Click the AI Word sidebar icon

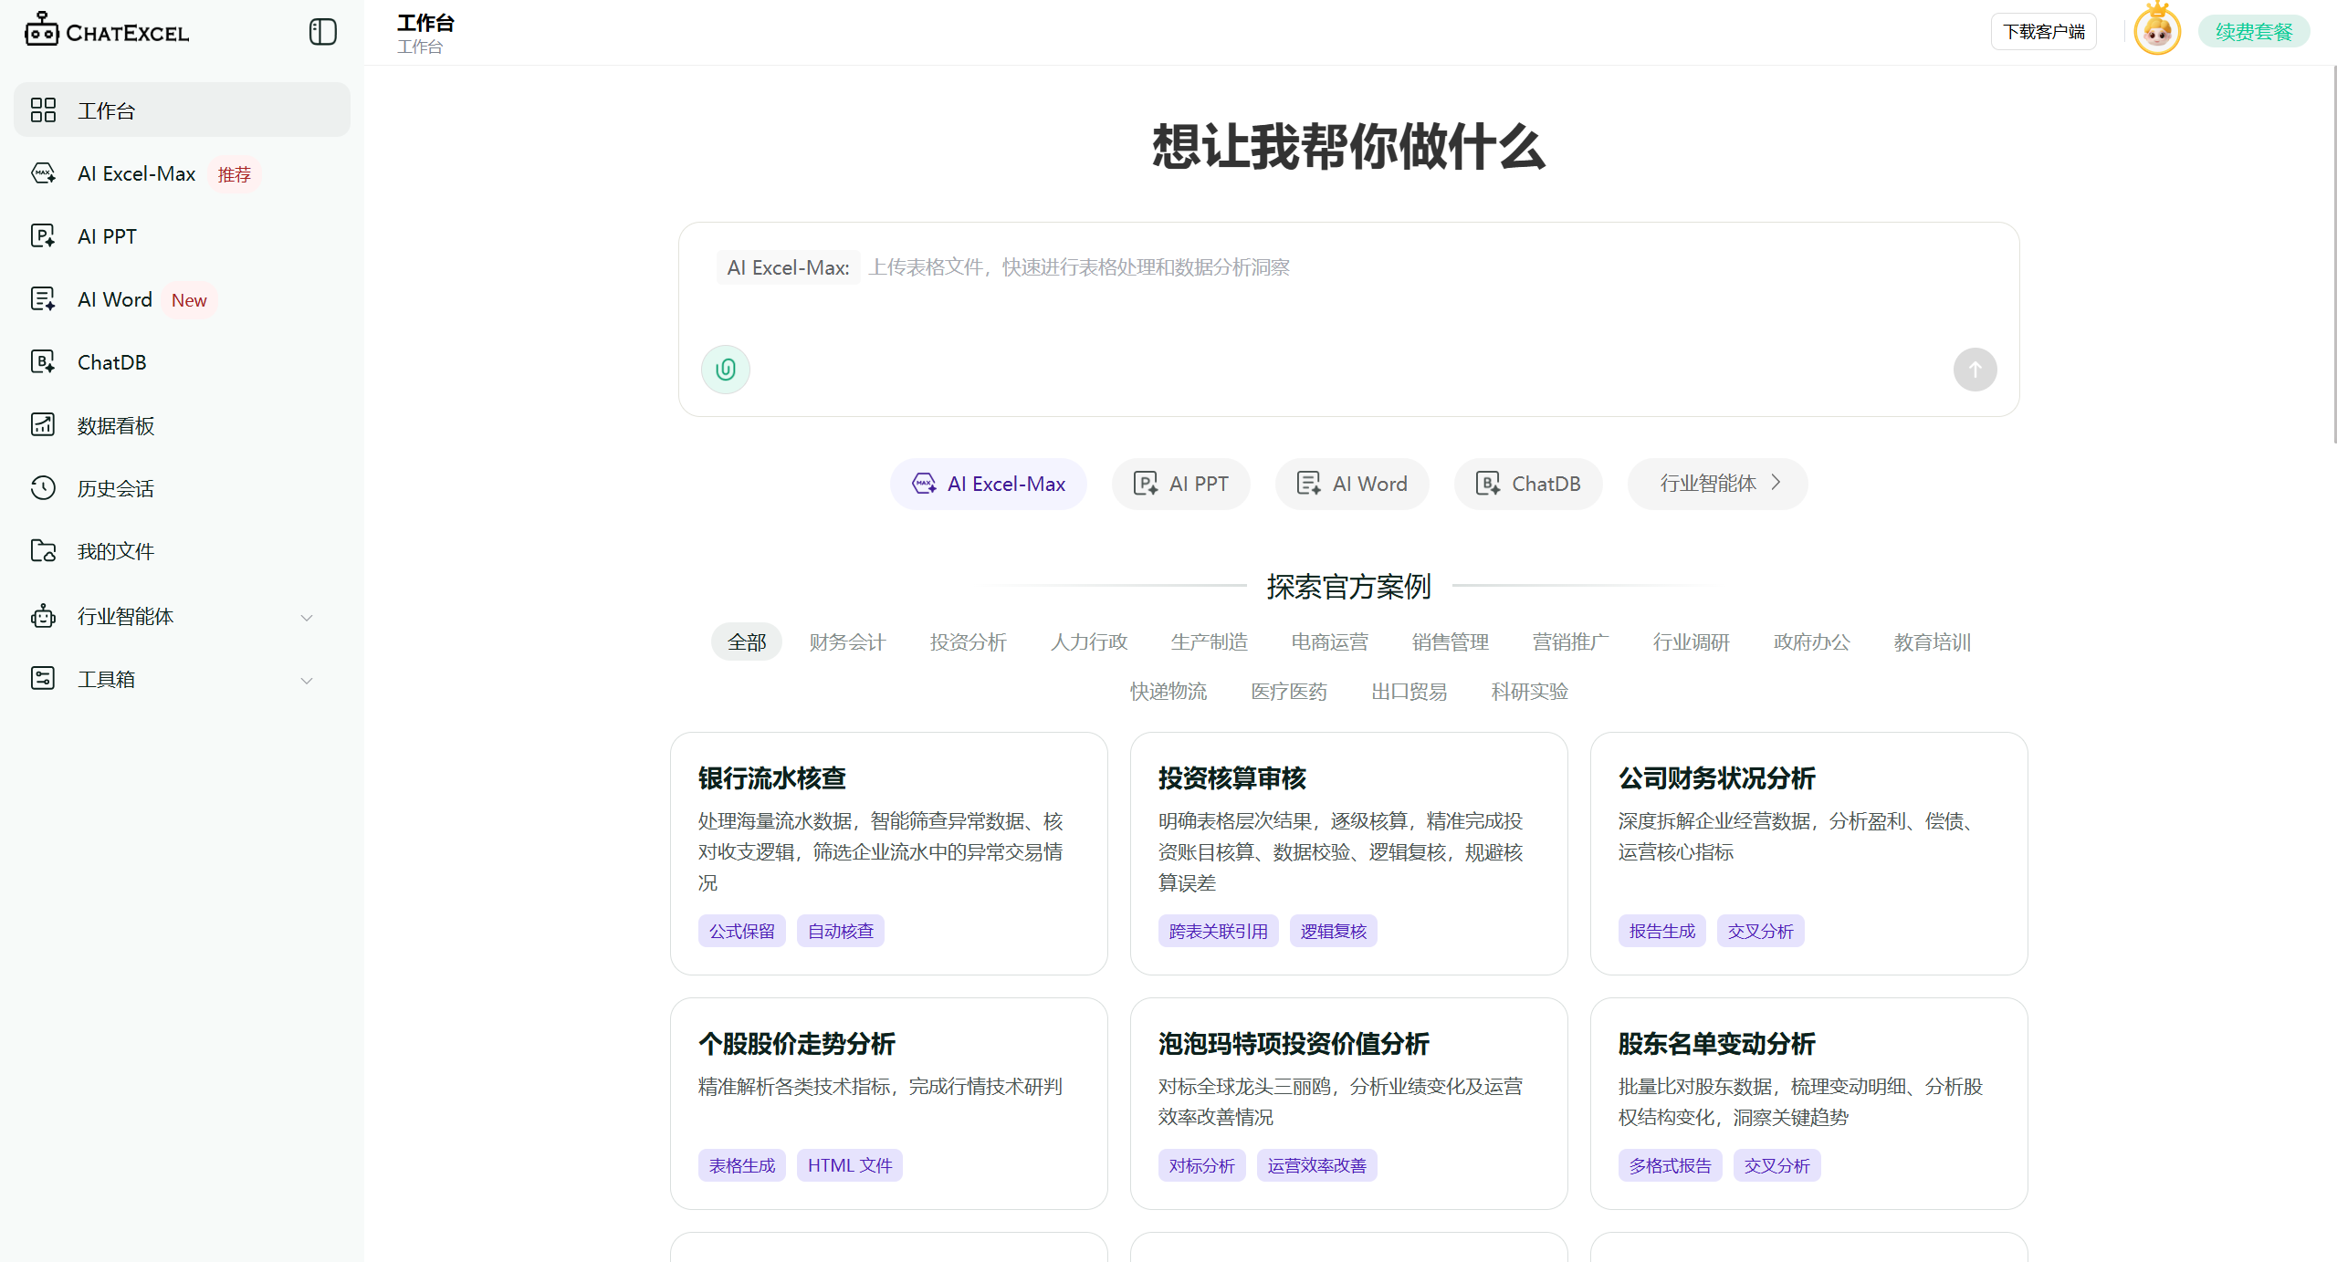pyautogui.click(x=43, y=299)
